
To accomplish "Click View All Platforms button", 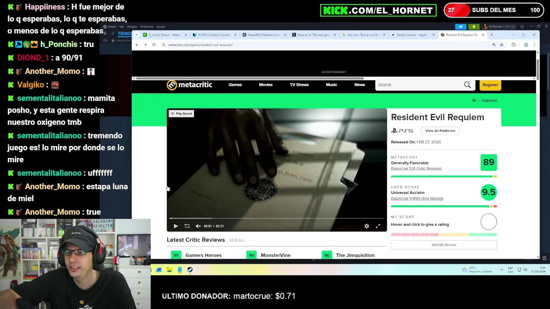I will click(x=440, y=131).
